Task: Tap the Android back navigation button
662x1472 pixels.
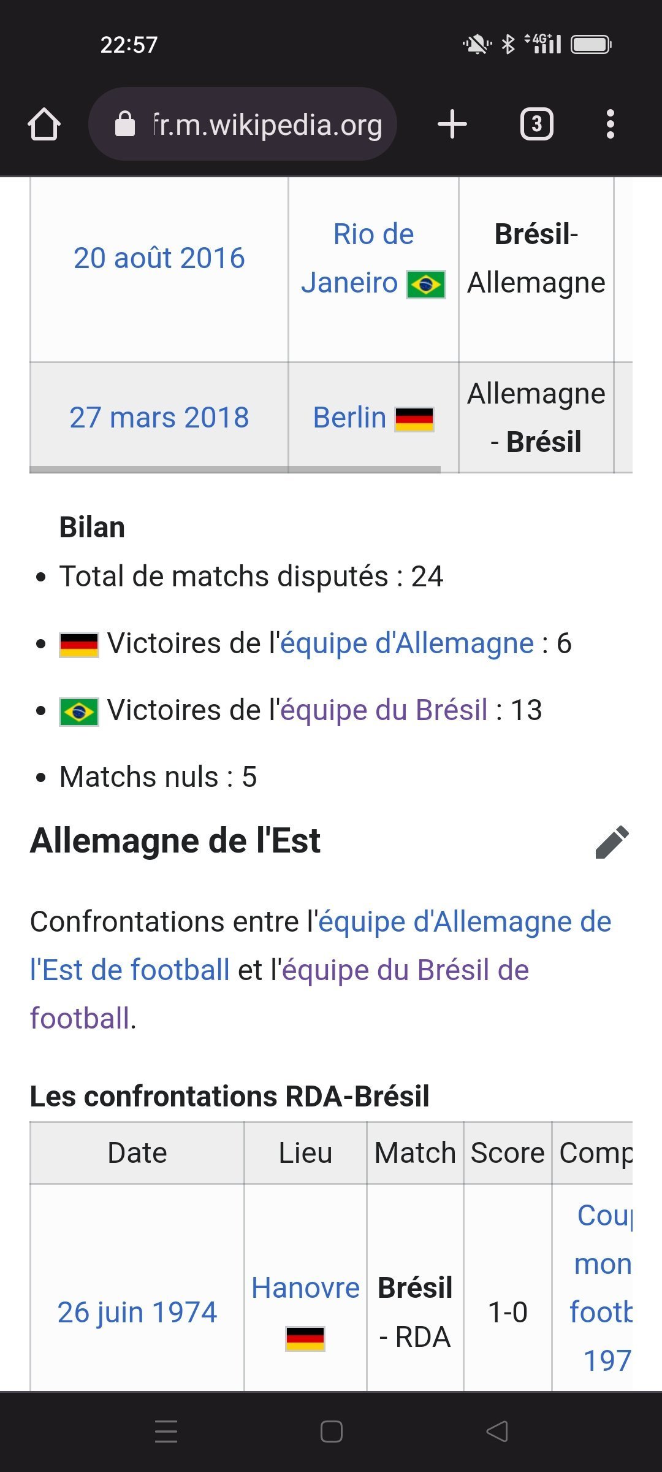Action: [x=497, y=1432]
